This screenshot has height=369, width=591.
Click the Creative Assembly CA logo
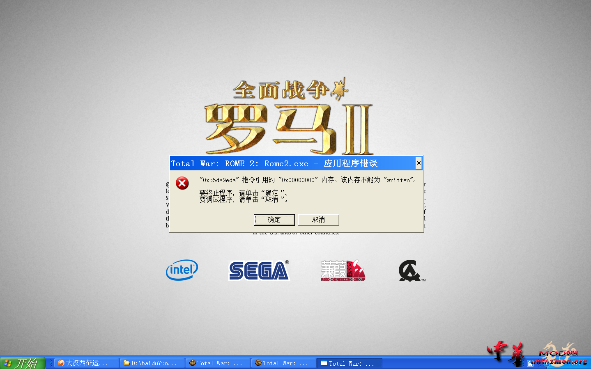(x=412, y=271)
